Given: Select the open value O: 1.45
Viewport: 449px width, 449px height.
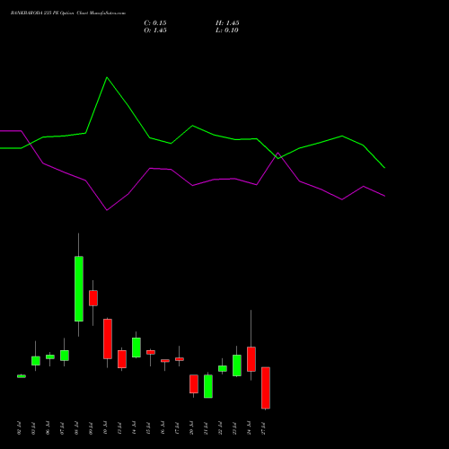Looking at the screenshot, I should tap(155, 31).
